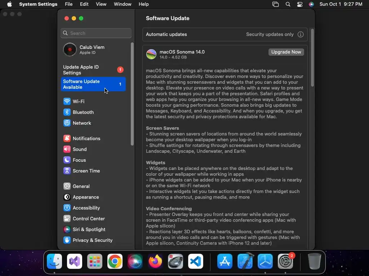
Task: Click the Software Update title
Action: pyautogui.click(x=168, y=18)
